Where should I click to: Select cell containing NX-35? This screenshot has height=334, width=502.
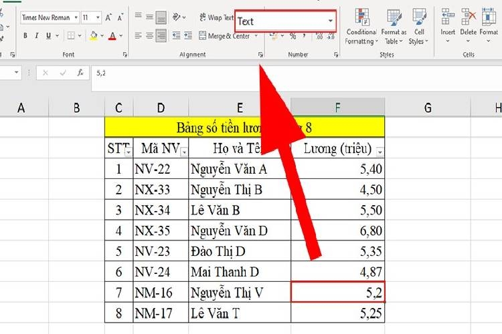[161, 230]
